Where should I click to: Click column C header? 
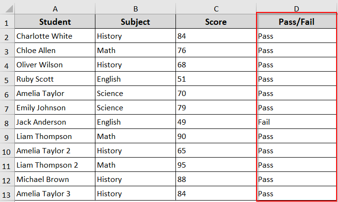pyautogui.click(x=216, y=8)
